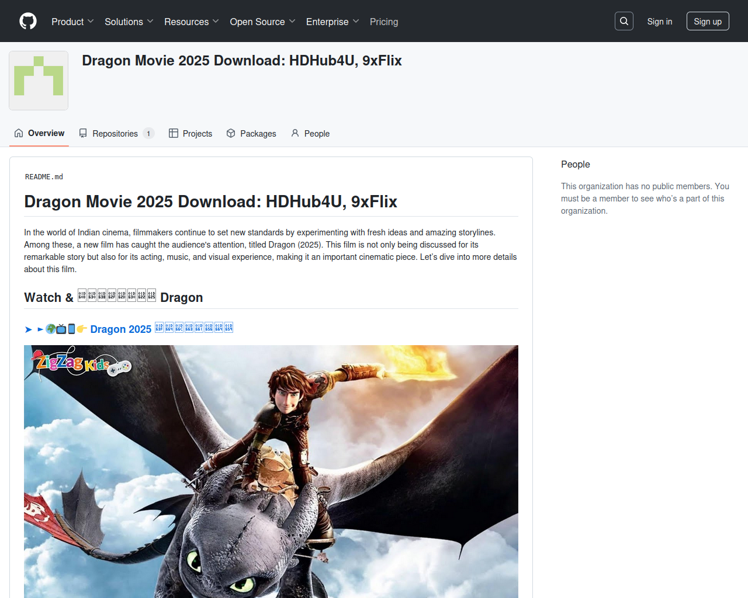Viewport: 748px width, 598px height.
Task: Click the Sign in link
Action: [x=659, y=22]
